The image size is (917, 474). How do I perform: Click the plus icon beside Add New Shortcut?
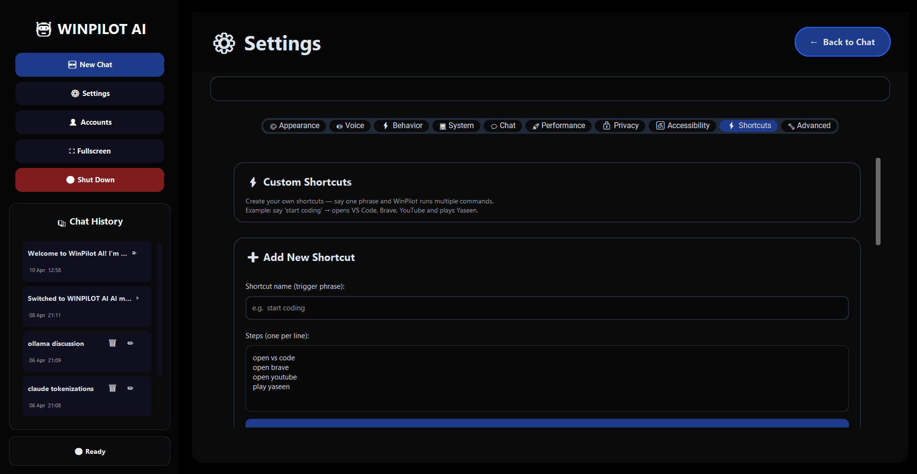(253, 258)
